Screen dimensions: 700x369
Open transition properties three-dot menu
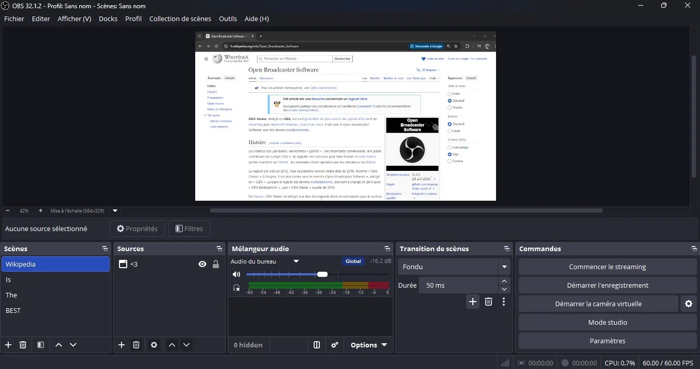504,302
